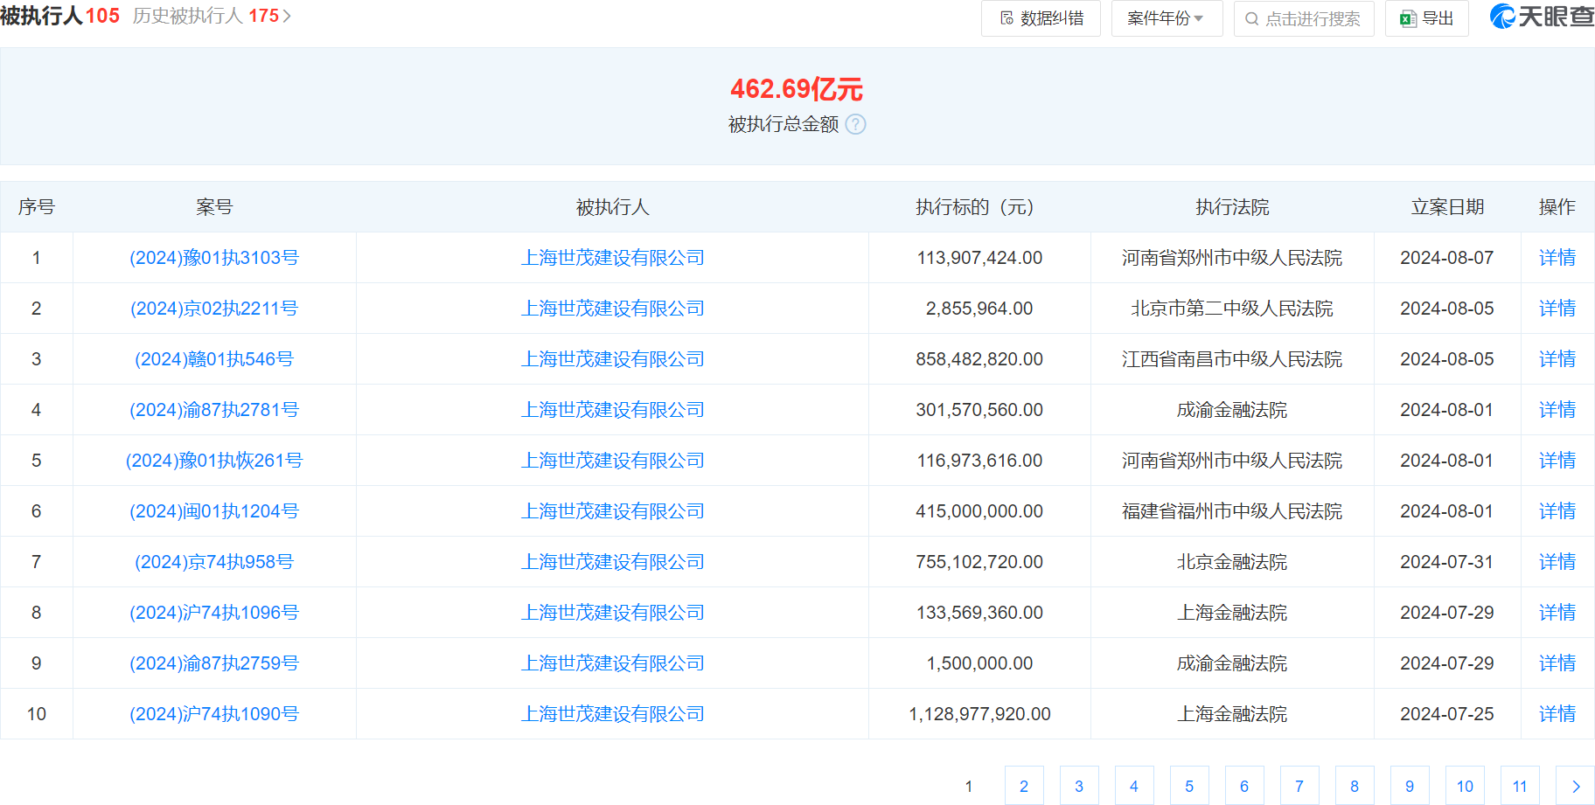Click the next page arrow
Image resolution: width=1595 pixels, height=805 pixels.
pyautogui.click(x=1575, y=786)
